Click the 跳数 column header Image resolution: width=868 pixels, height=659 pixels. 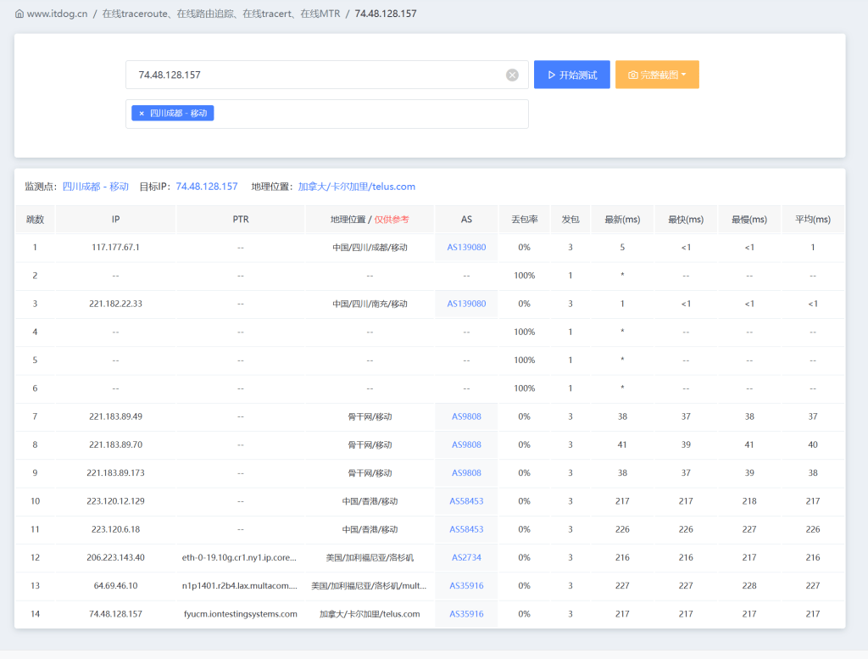click(x=35, y=220)
